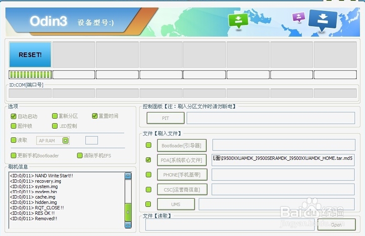Click the PDA[系统核心文件] button
This screenshot has height=236, width=365.
click(182, 160)
